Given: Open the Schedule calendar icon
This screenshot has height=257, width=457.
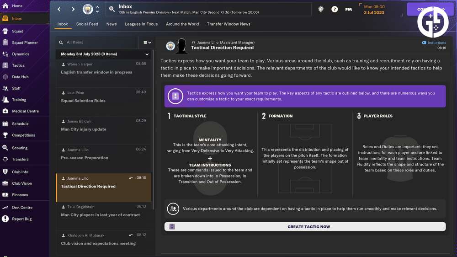Looking at the screenshot, I should click(5, 123).
